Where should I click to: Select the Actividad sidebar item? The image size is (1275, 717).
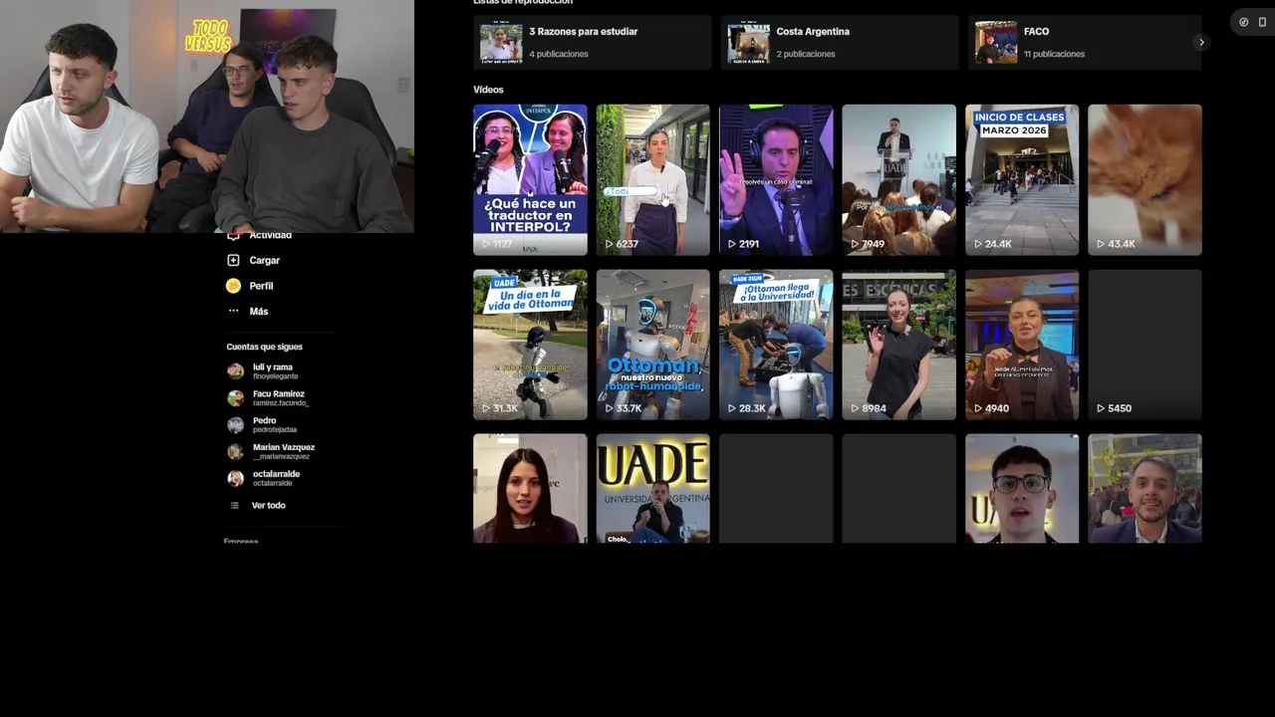click(259, 235)
